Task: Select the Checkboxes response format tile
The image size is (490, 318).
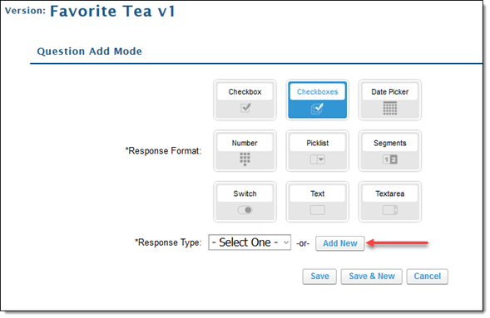Action: 317,100
